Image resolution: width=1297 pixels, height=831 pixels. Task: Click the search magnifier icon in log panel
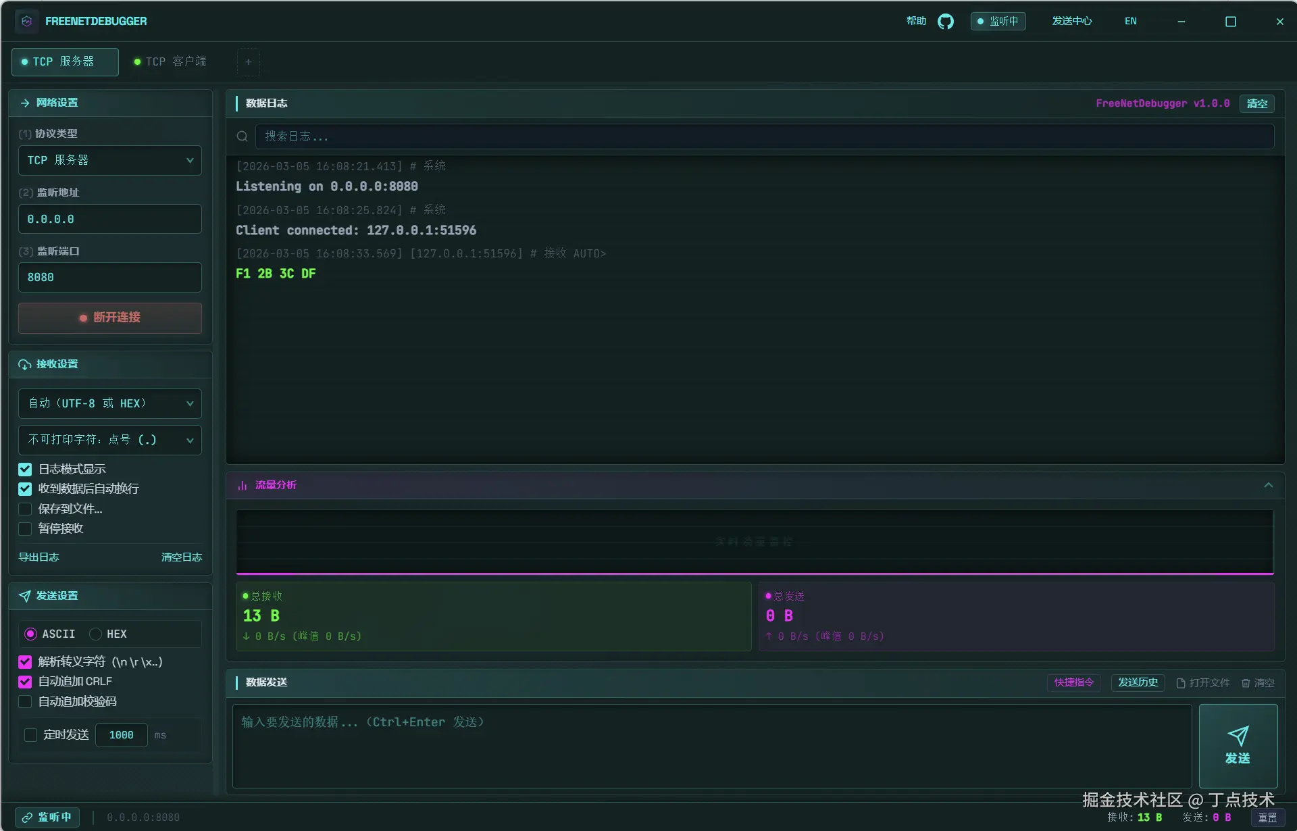(x=242, y=136)
